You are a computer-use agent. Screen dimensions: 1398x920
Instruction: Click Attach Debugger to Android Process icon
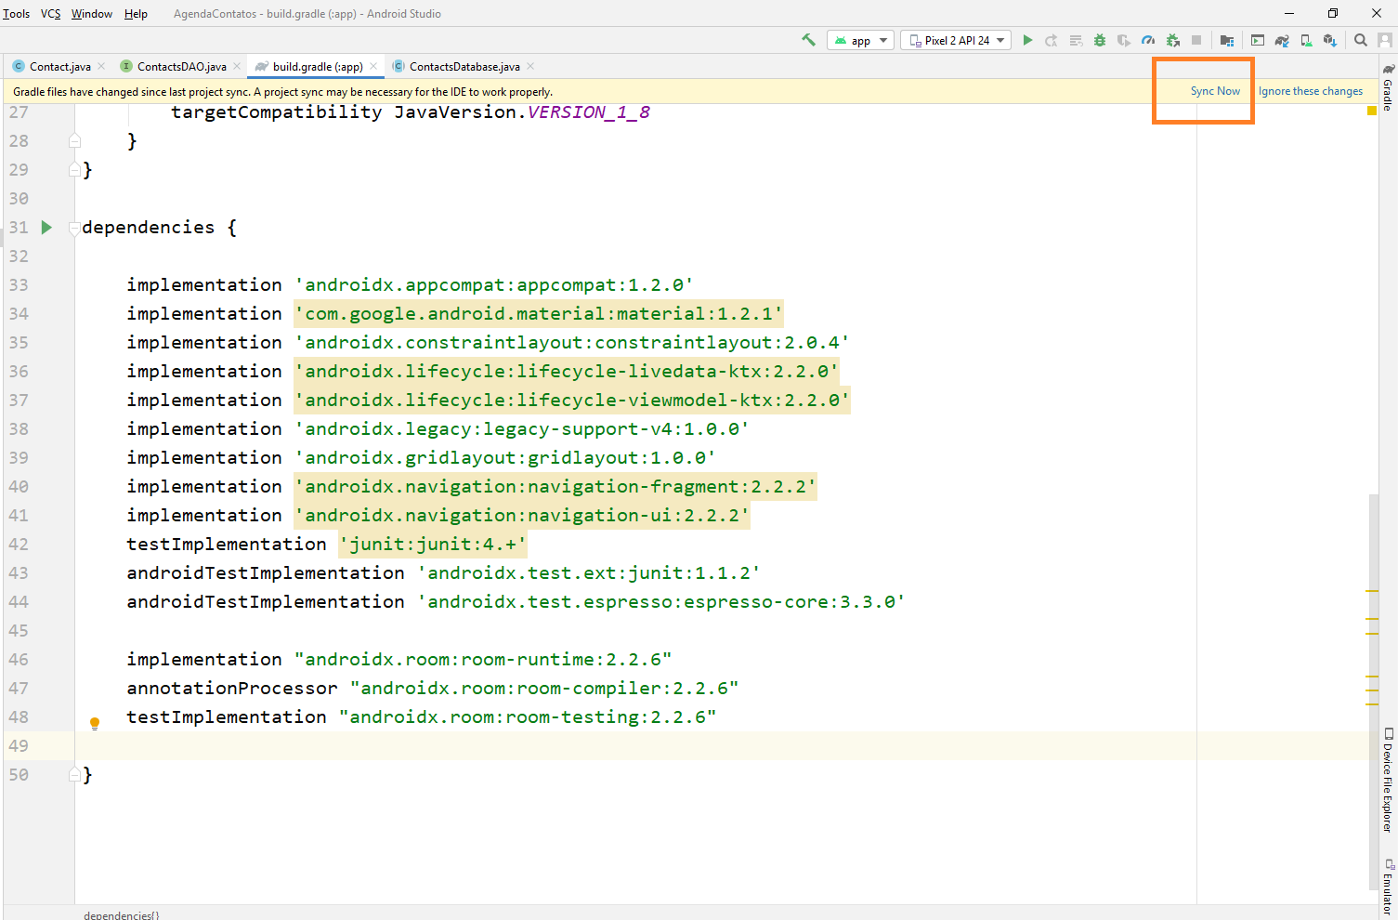tap(1173, 40)
